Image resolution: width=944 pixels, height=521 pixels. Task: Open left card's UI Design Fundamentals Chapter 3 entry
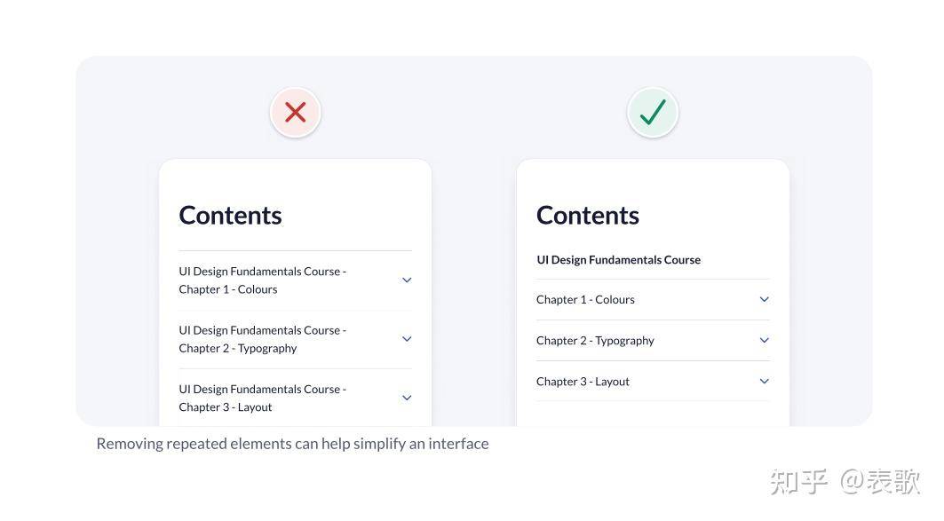pos(295,398)
